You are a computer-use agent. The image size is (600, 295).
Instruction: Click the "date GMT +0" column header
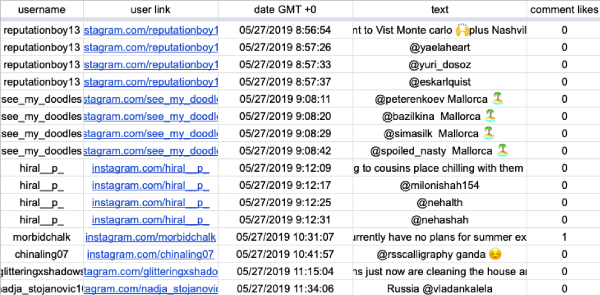[x=285, y=10]
